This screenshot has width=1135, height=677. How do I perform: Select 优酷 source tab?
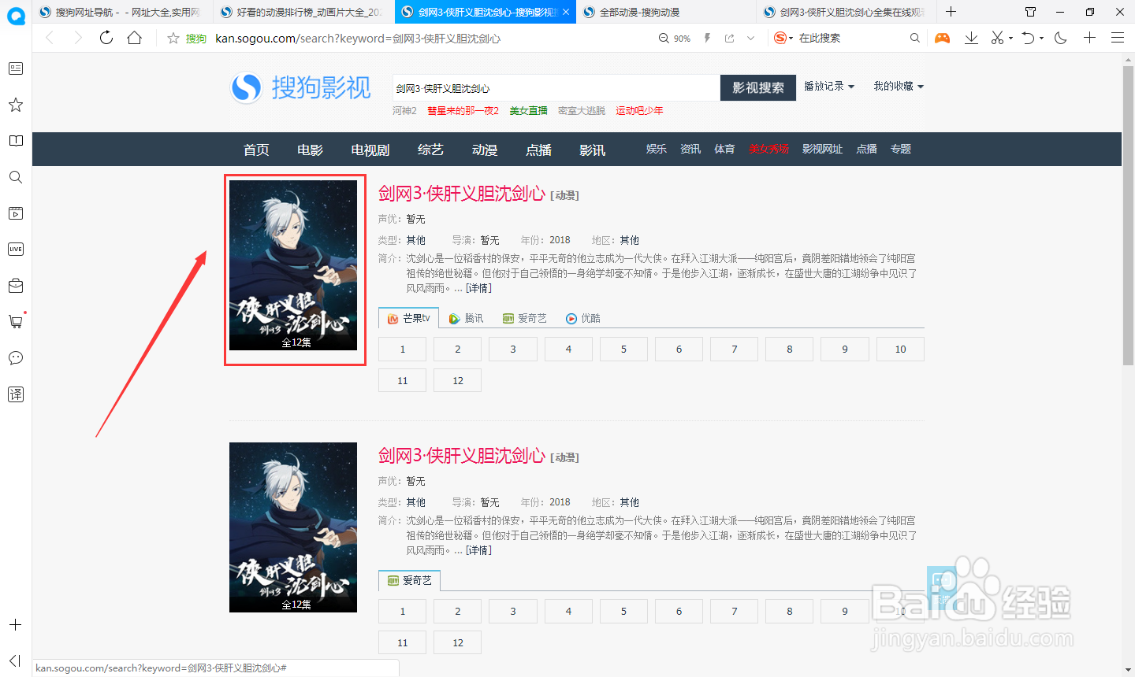coord(583,318)
